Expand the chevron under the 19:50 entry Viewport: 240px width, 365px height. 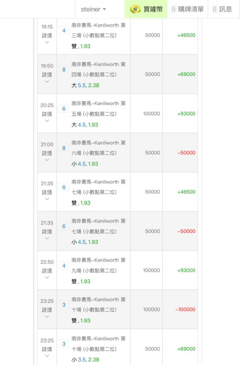(x=47, y=81)
